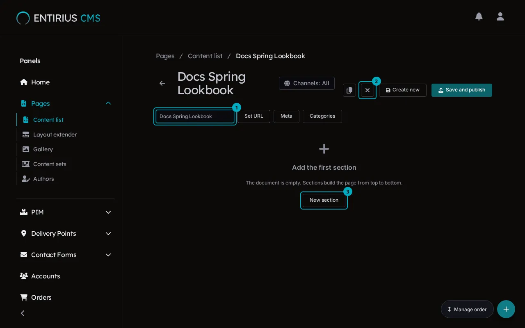
Task: Open the user account icon
Action: 500,16
